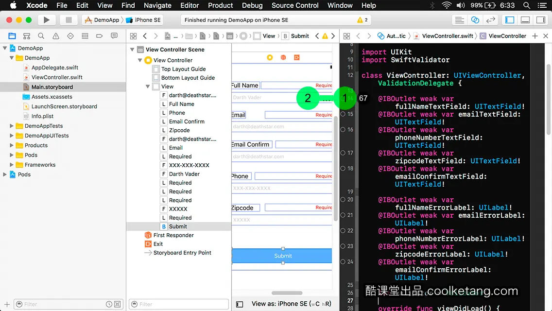Open the Wi-Fi status menu
The width and height of the screenshot is (552, 311).
[x=447, y=5]
